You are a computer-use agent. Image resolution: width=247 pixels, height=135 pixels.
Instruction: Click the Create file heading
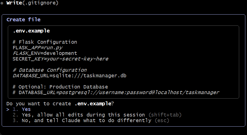point(24,20)
